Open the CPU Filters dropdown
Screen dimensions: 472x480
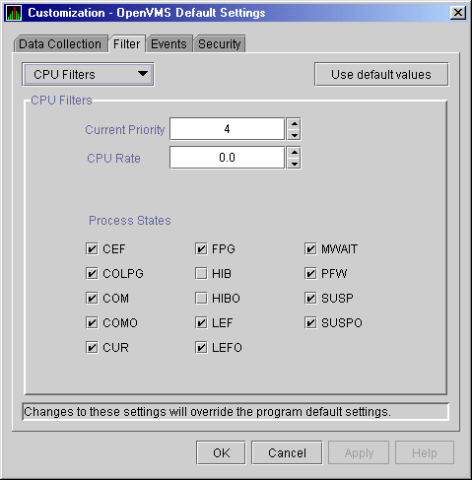click(x=88, y=75)
